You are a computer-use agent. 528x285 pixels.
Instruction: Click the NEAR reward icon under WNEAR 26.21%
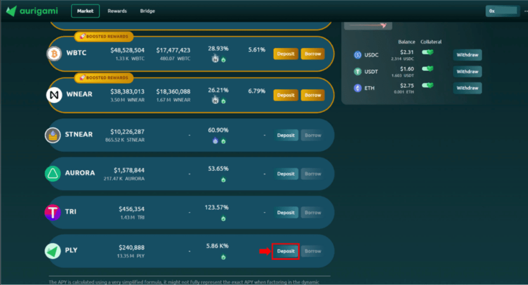[x=215, y=100]
